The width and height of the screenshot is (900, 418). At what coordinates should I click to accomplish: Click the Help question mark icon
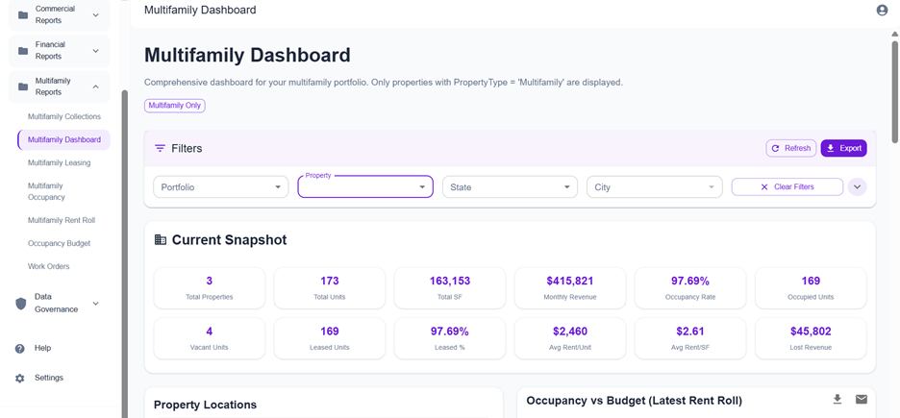pyautogui.click(x=20, y=349)
